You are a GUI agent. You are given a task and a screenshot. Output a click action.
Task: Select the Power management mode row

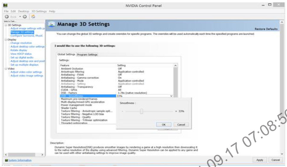pyautogui.click(x=88, y=105)
